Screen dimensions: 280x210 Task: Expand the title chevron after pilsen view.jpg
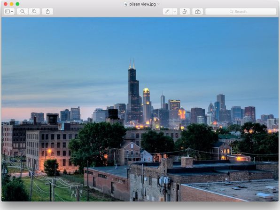click(158, 4)
